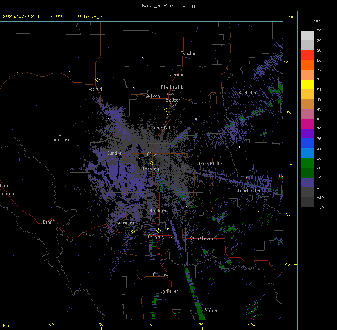Select the RedDeer label
This screenshot has height=330, width=337.
pos(172,100)
